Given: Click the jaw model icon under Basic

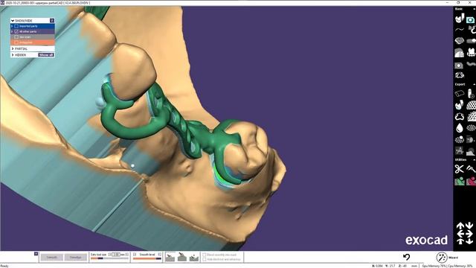Looking at the screenshot, I should [460, 19].
